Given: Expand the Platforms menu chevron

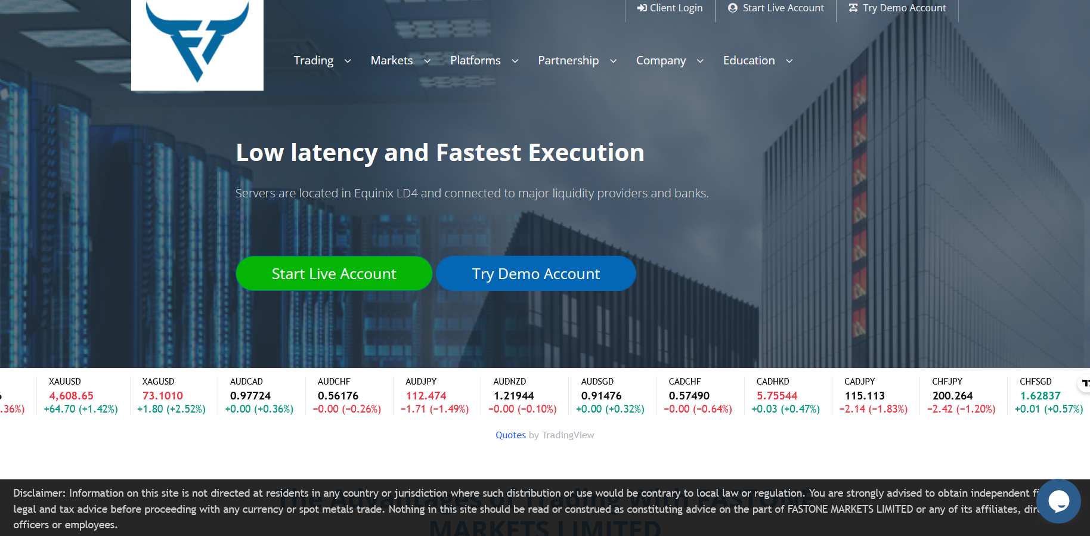Looking at the screenshot, I should pos(515,61).
